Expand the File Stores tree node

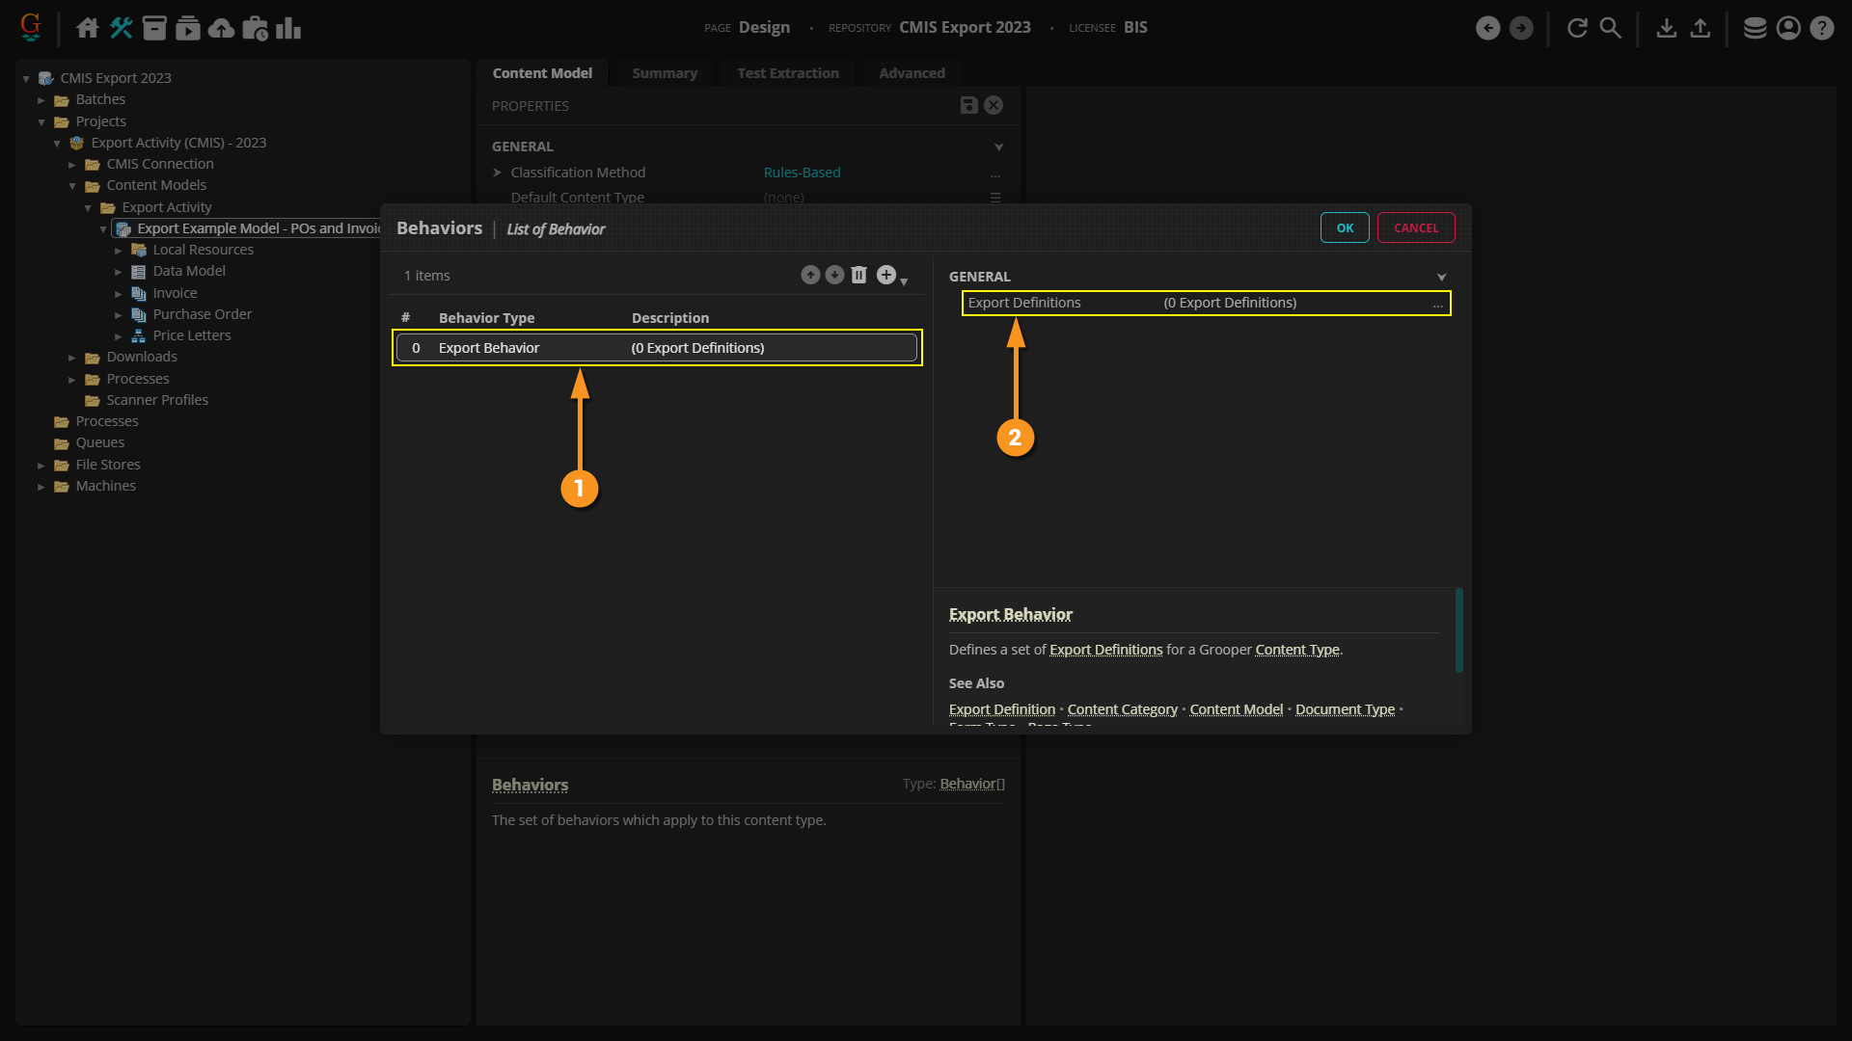[x=41, y=466]
